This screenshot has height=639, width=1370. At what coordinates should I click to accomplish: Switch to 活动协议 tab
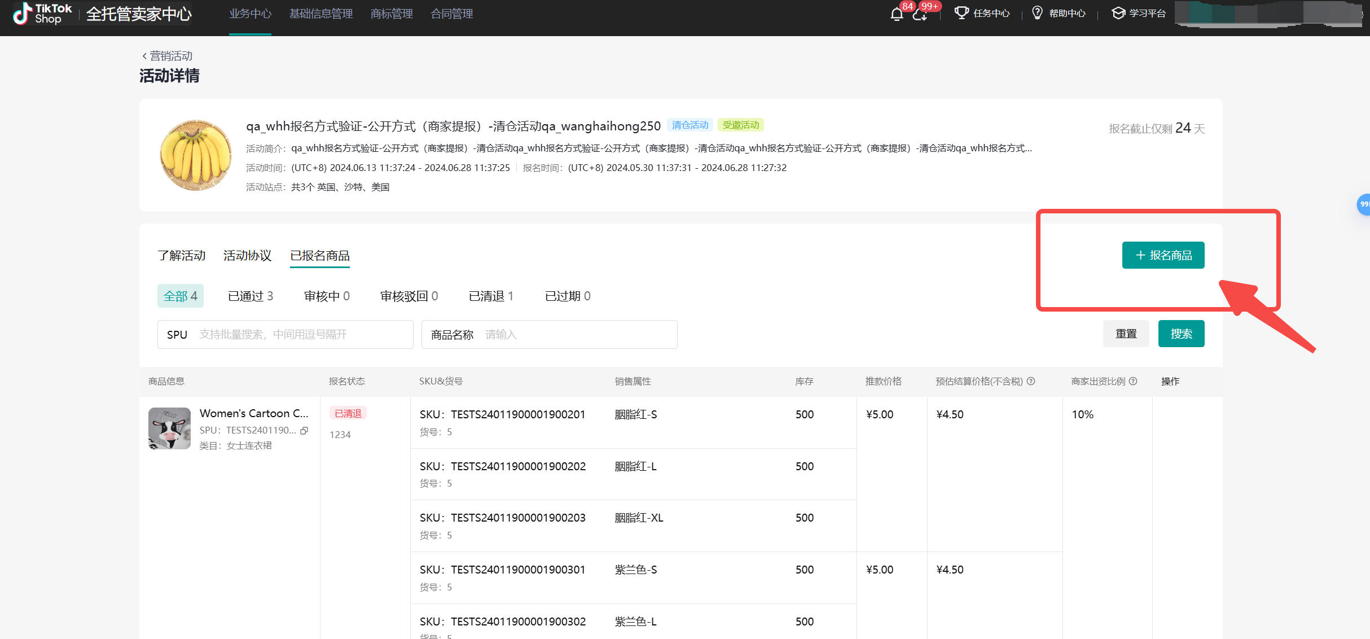coord(247,256)
